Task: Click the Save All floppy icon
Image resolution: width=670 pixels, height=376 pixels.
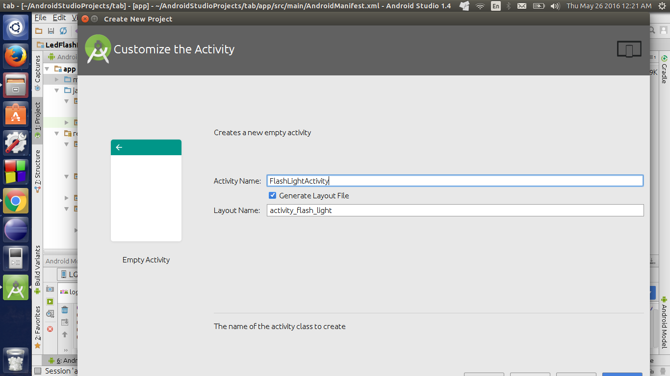Action: (51, 31)
